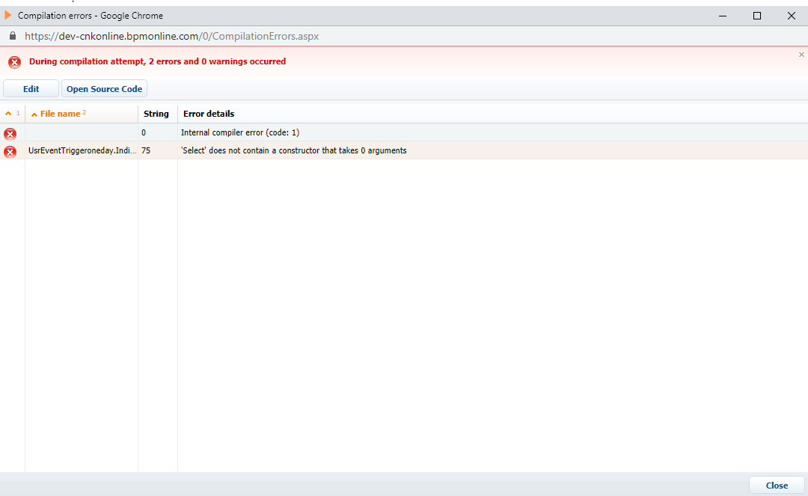Click the Edit button
This screenshot has width=808, height=496.
(x=31, y=88)
